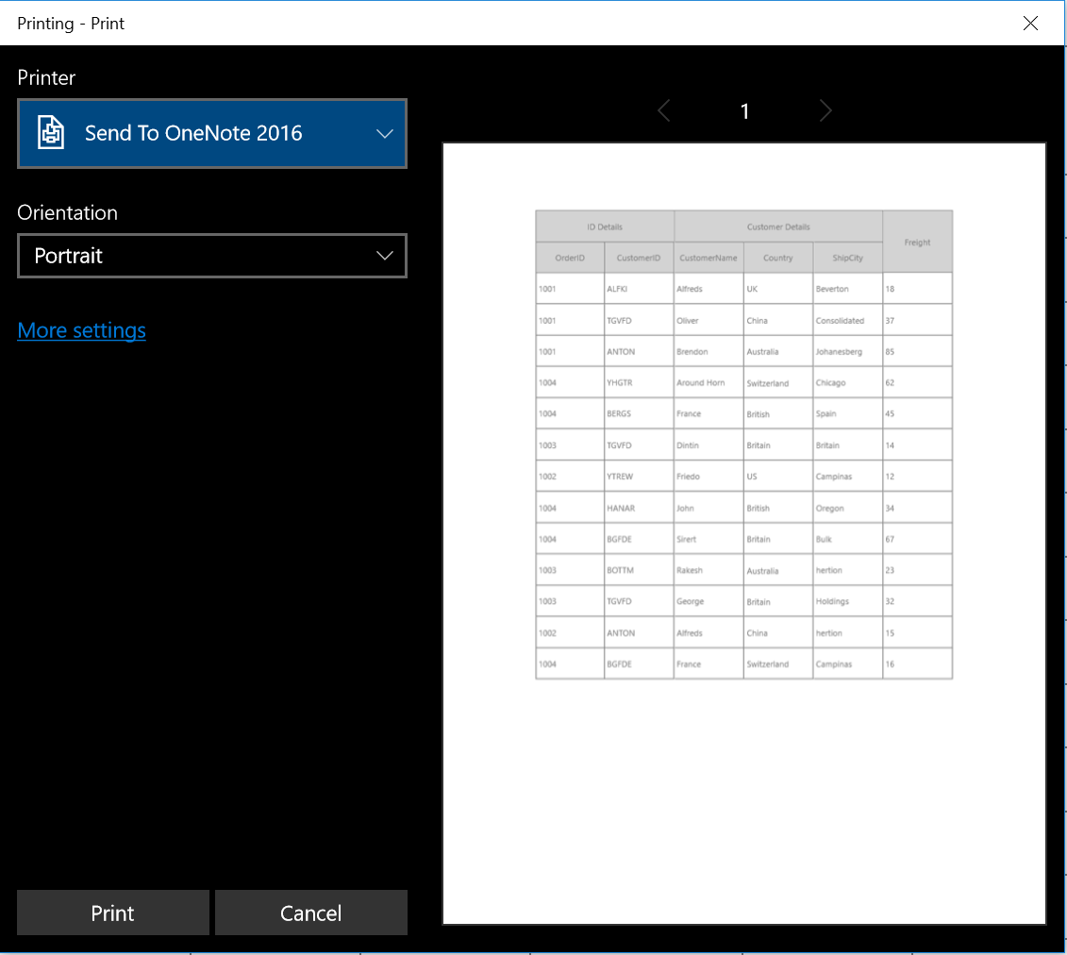The image size is (1067, 955).
Task: Click 'ID Details' header in preview
Action: point(605,226)
